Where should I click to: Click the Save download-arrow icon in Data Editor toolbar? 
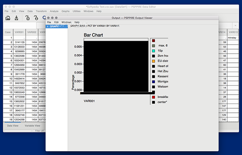point(17,18)
